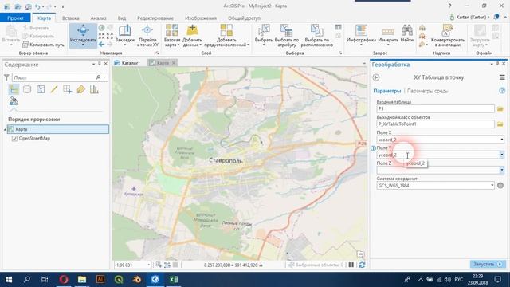Click the filter funnel in Contents pane
This screenshot has width=510, height=287.
6,77
